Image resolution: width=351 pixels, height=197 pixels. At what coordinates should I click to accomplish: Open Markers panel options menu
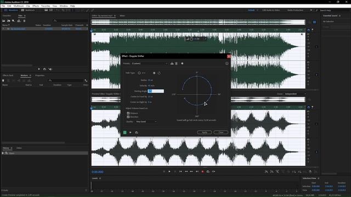click(x=30, y=76)
